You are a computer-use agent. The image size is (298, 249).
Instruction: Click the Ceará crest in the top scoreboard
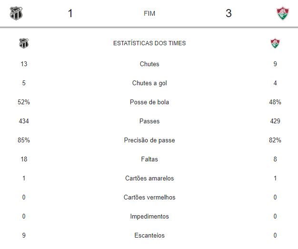(17, 13)
